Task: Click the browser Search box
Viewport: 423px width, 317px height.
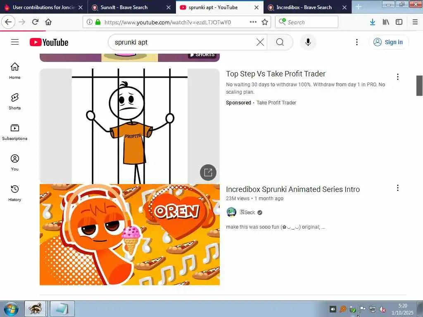Action: pos(307,22)
